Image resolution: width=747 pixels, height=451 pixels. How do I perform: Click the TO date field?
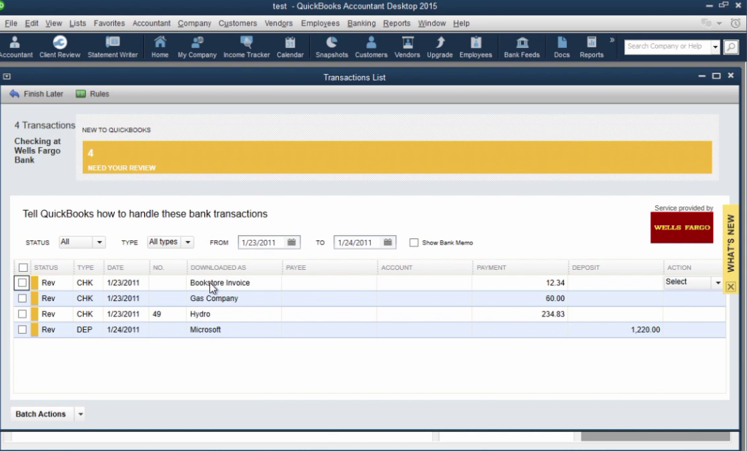(358, 242)
